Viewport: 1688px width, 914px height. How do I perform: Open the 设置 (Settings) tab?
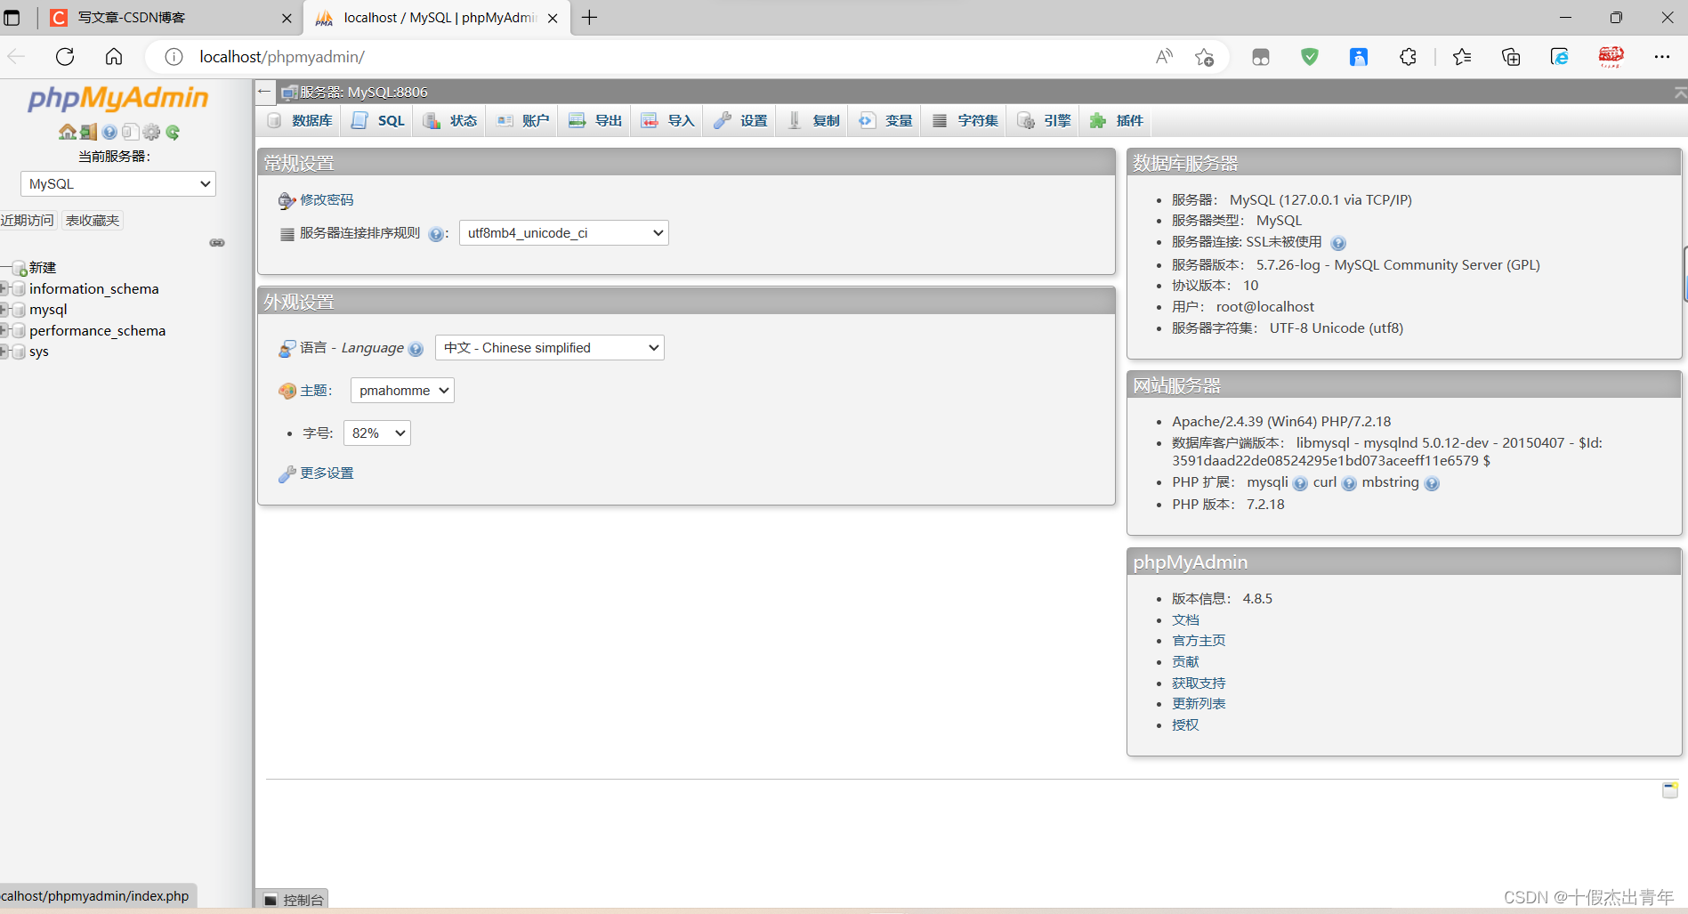point(740,121)
